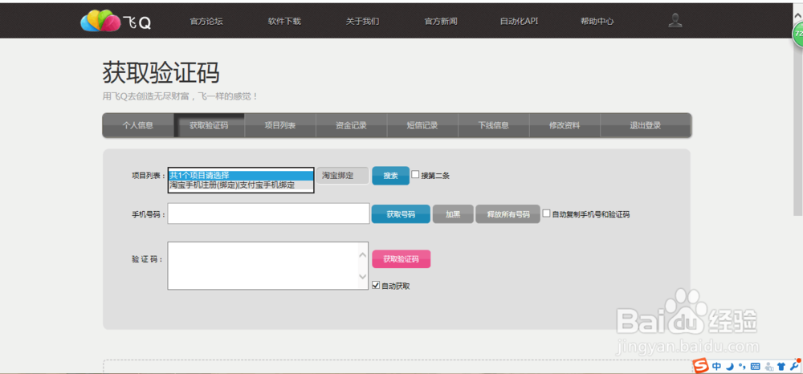Open the Sogou skin shirt icon
The height and width of the screenshot is (374, 803).
pyautogui.click(x=781, y=366)
